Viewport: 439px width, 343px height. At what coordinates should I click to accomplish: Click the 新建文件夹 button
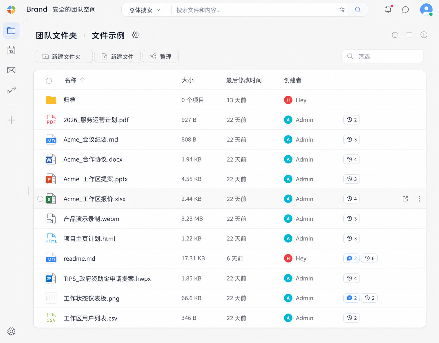64,56
